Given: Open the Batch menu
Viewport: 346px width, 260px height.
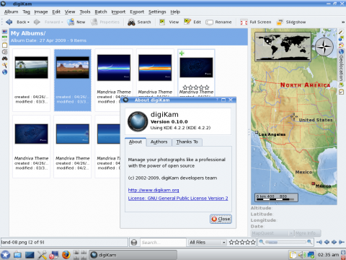Looking at the screenshot, I should click(x=101, y=12).
